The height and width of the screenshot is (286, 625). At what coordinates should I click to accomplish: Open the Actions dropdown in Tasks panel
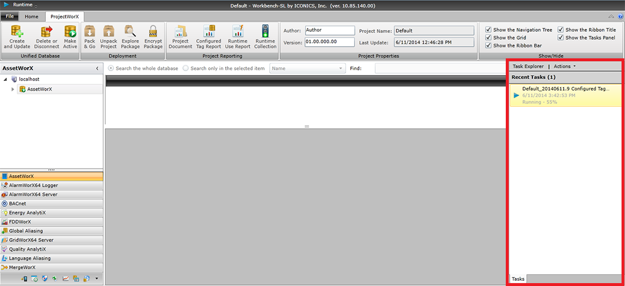(564, 66)
